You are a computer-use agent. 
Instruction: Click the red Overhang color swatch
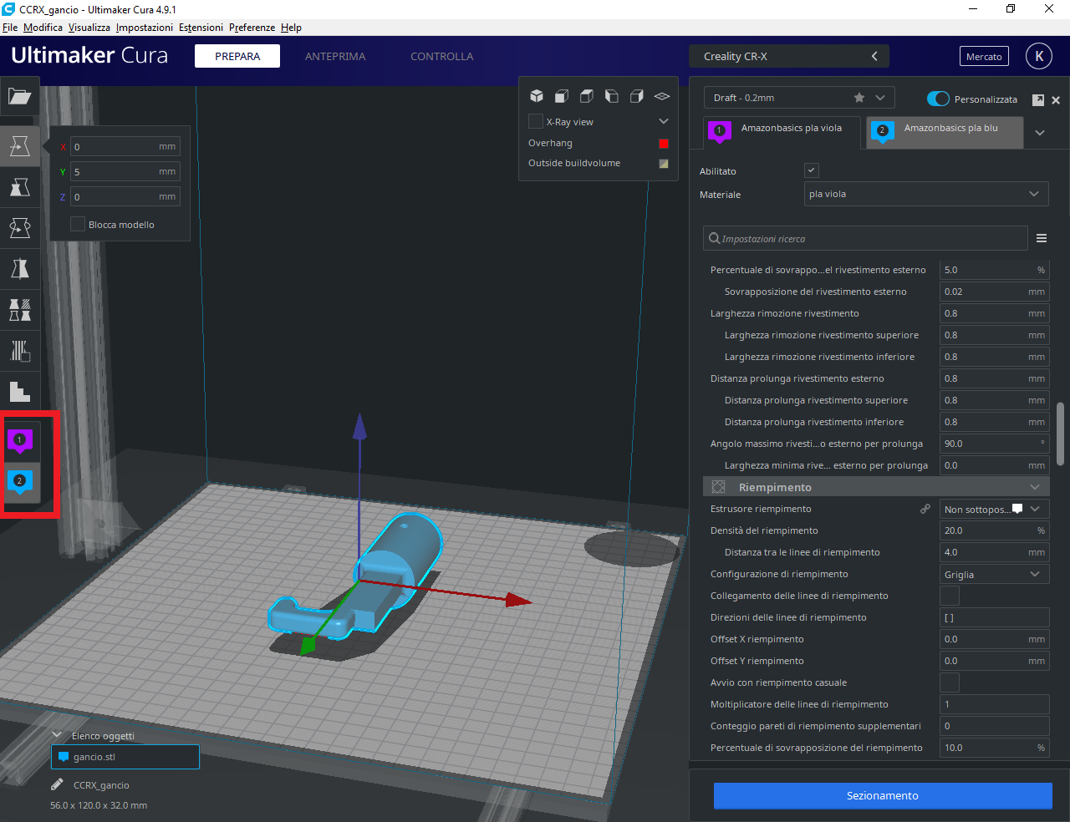664,144
